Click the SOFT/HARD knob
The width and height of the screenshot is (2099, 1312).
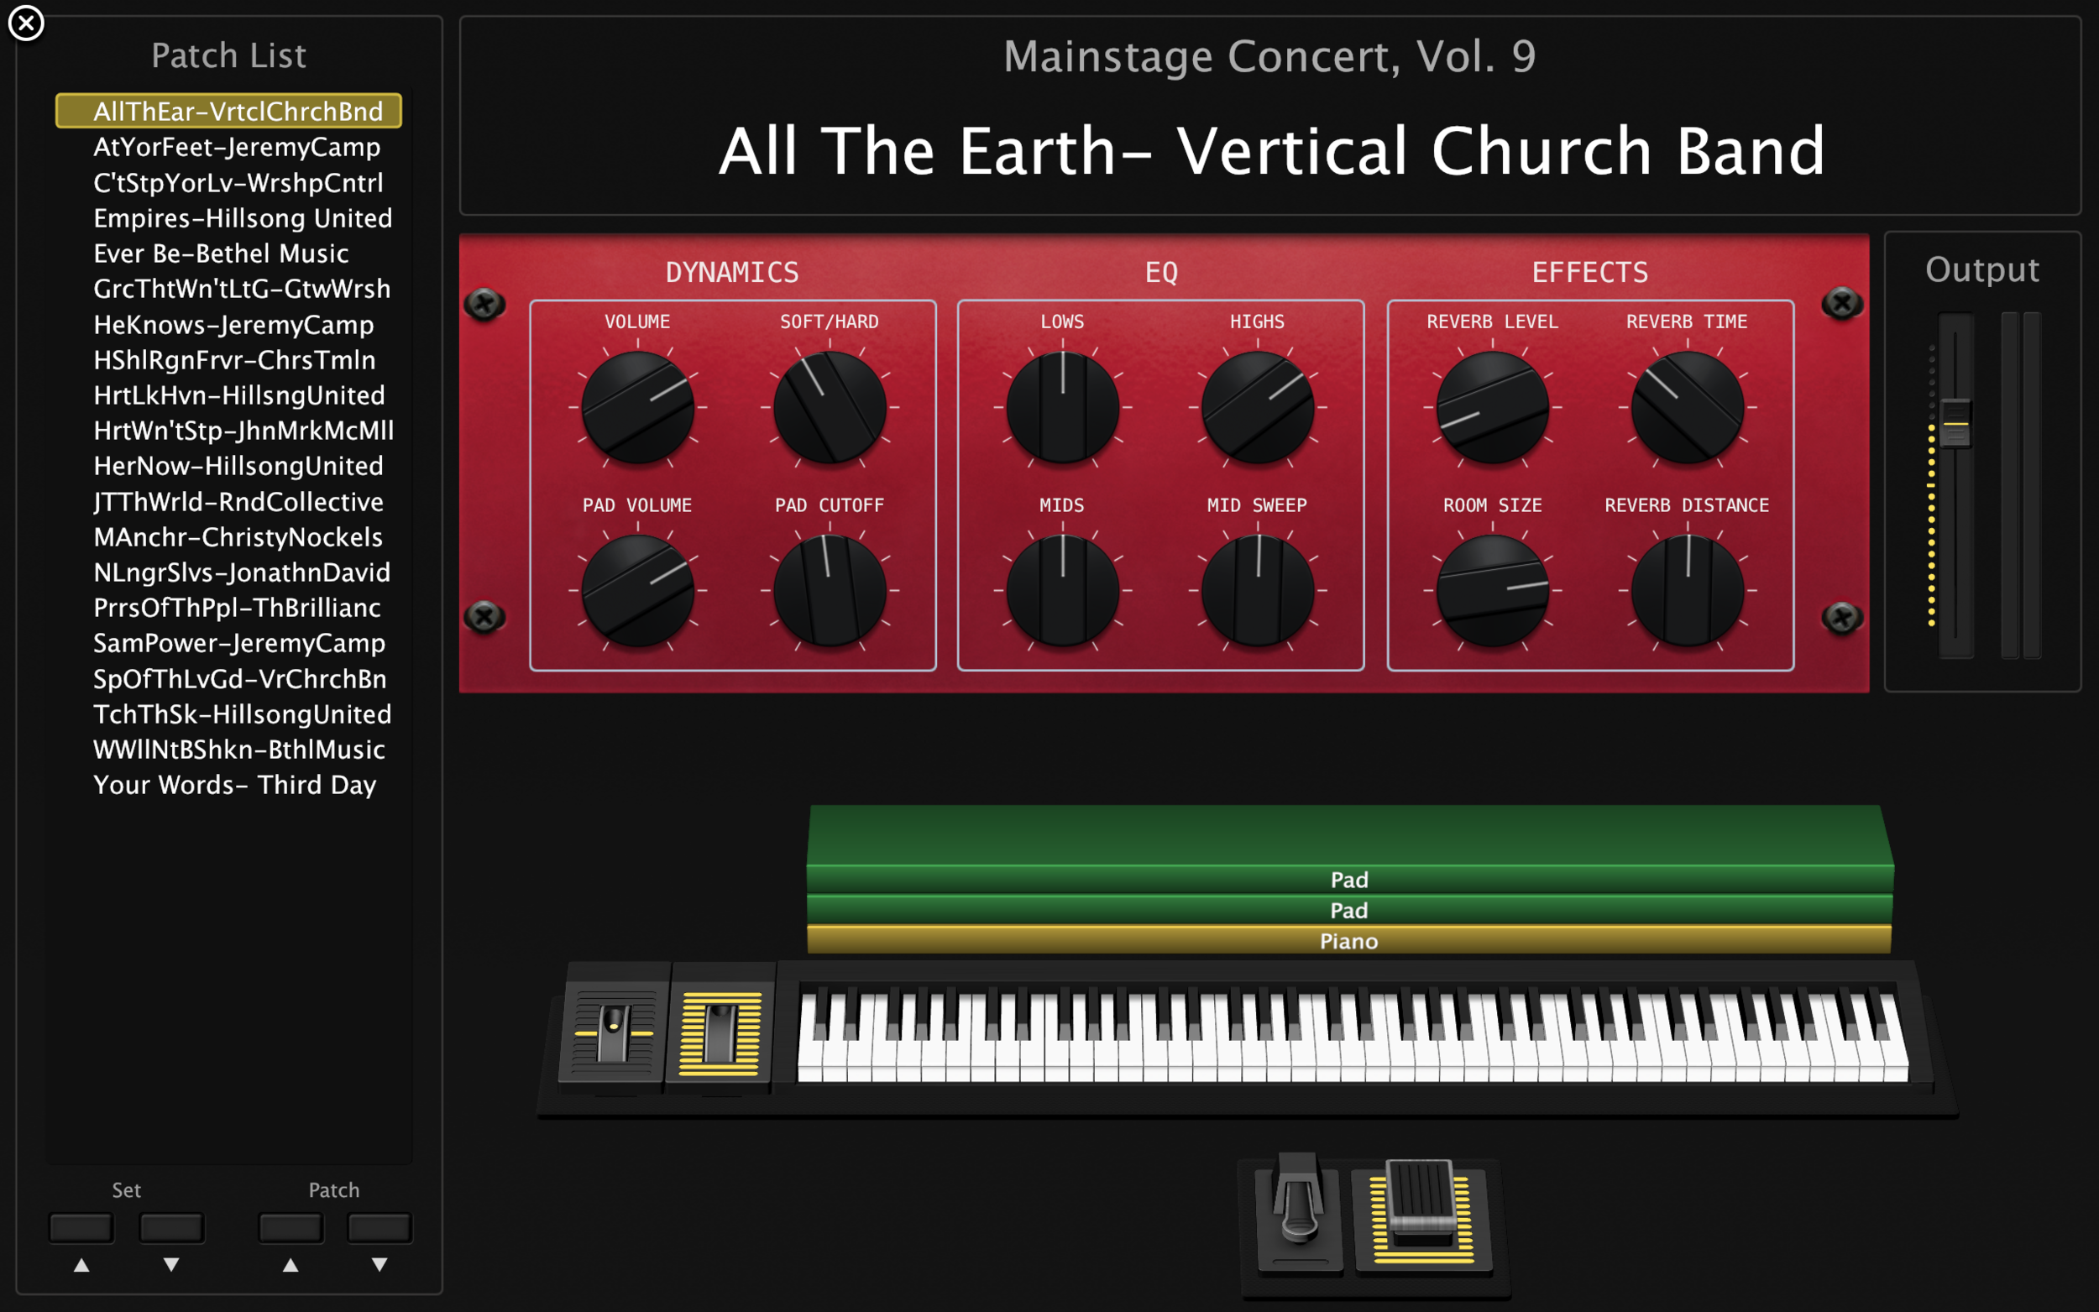tap(830, 407)
